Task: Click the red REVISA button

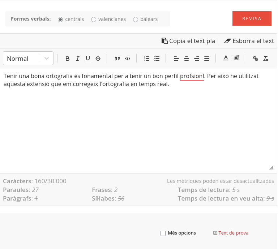Action: pos(252,18)
